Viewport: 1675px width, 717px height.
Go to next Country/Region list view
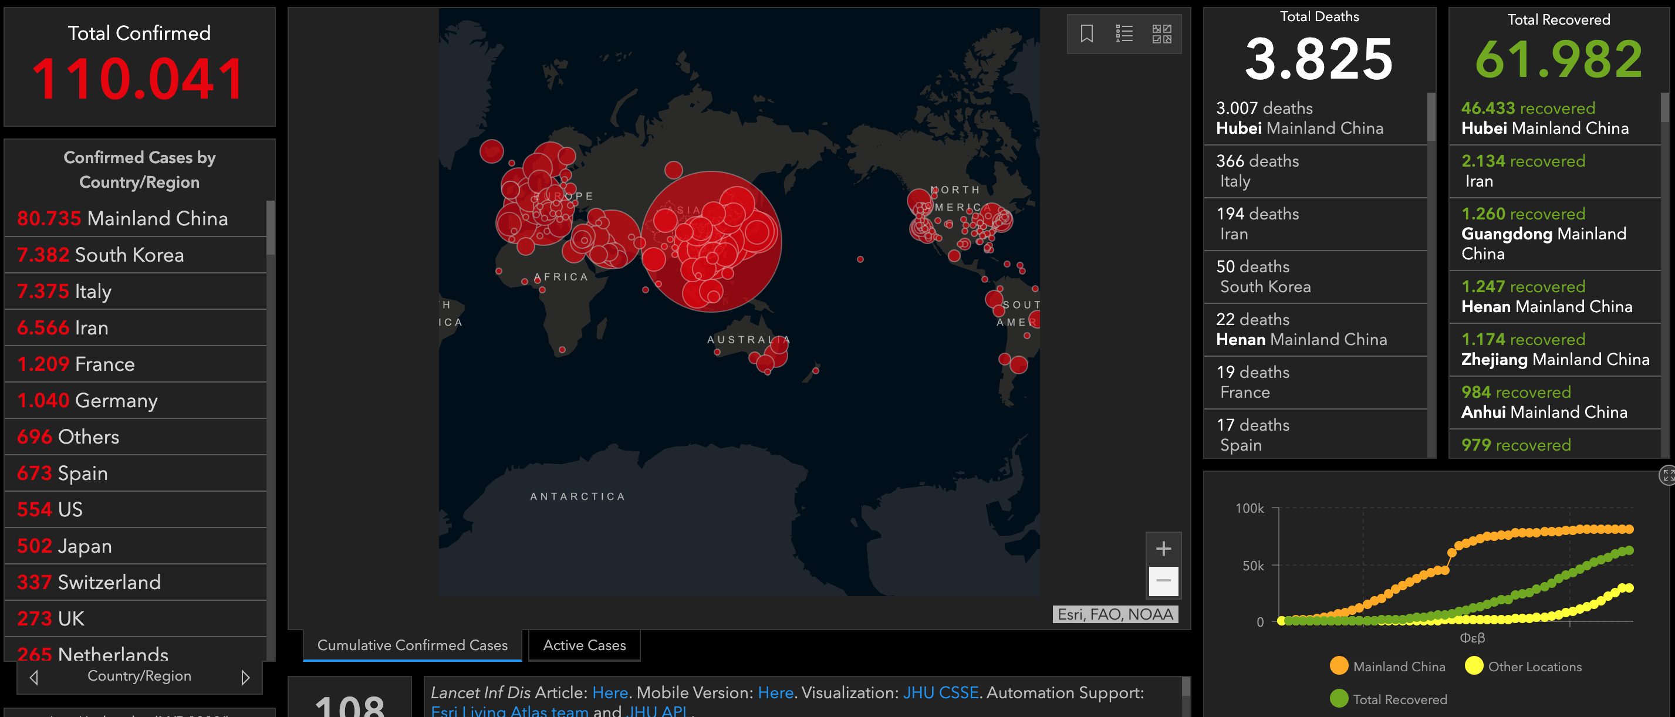[245, 677]
